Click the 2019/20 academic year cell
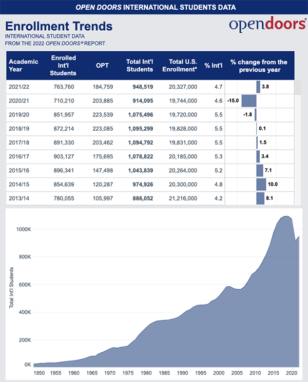Image resolution: width=308 pixels, height=382 pixels. pyautogui.click(x=19, y=114)
